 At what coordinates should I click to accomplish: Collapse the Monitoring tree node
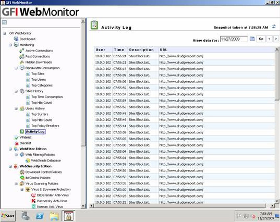coord(10,45)
